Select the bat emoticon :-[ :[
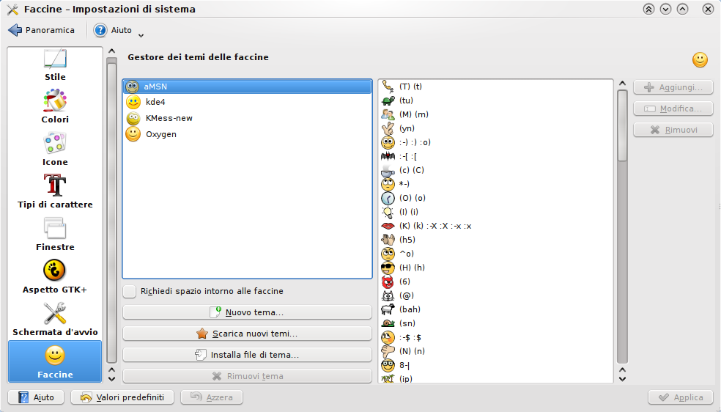Screen dimensions: 721x412 point(495,156)
